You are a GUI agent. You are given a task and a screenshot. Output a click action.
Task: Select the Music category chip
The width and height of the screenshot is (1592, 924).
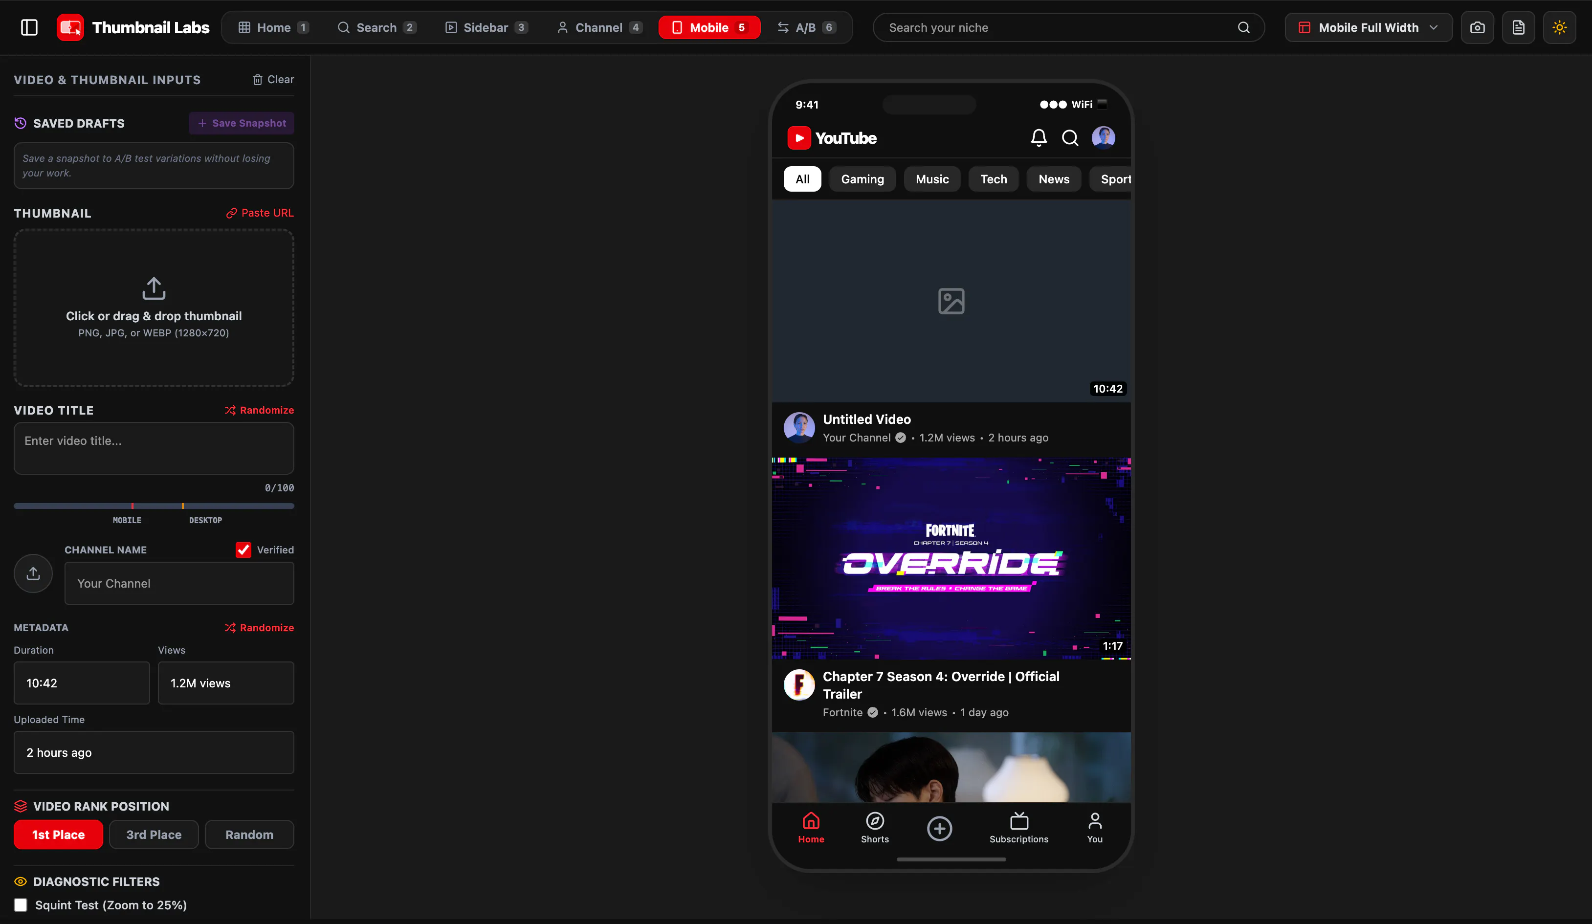coord(932,179)
